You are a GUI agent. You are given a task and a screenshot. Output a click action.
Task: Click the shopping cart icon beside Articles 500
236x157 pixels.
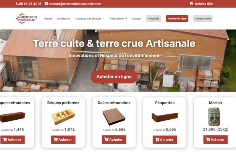click(x=191, y=3)
